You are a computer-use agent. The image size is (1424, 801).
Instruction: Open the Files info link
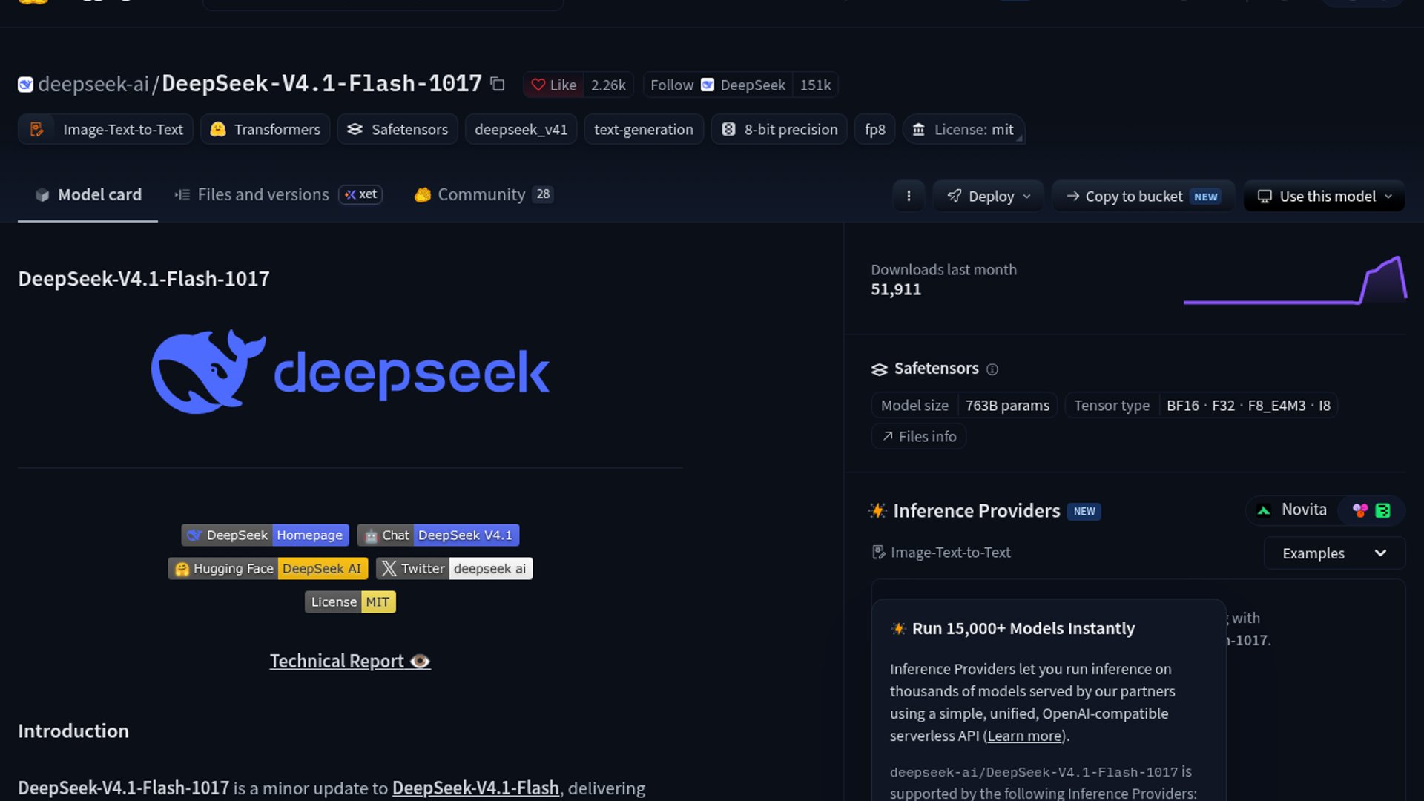(919, 437)
